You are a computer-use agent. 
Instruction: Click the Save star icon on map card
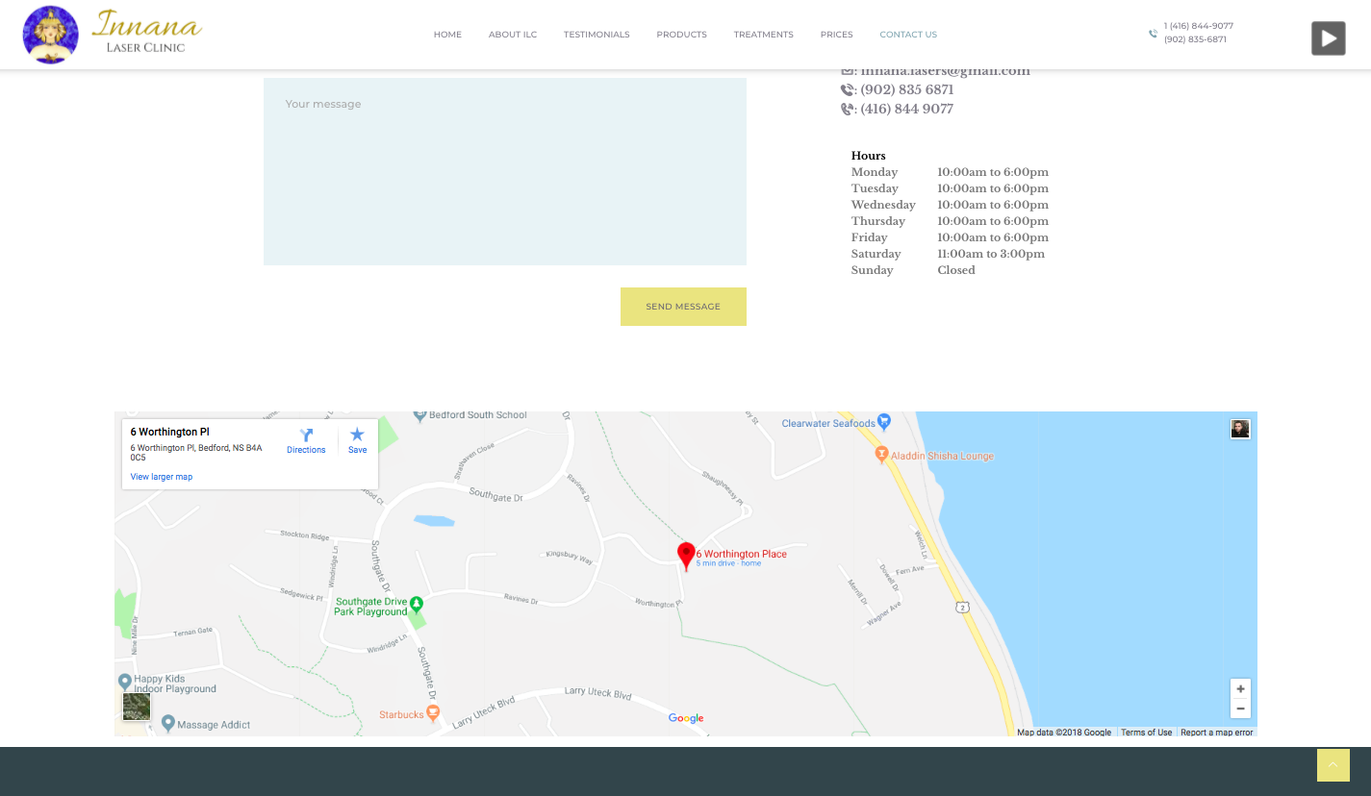(357, 435)
